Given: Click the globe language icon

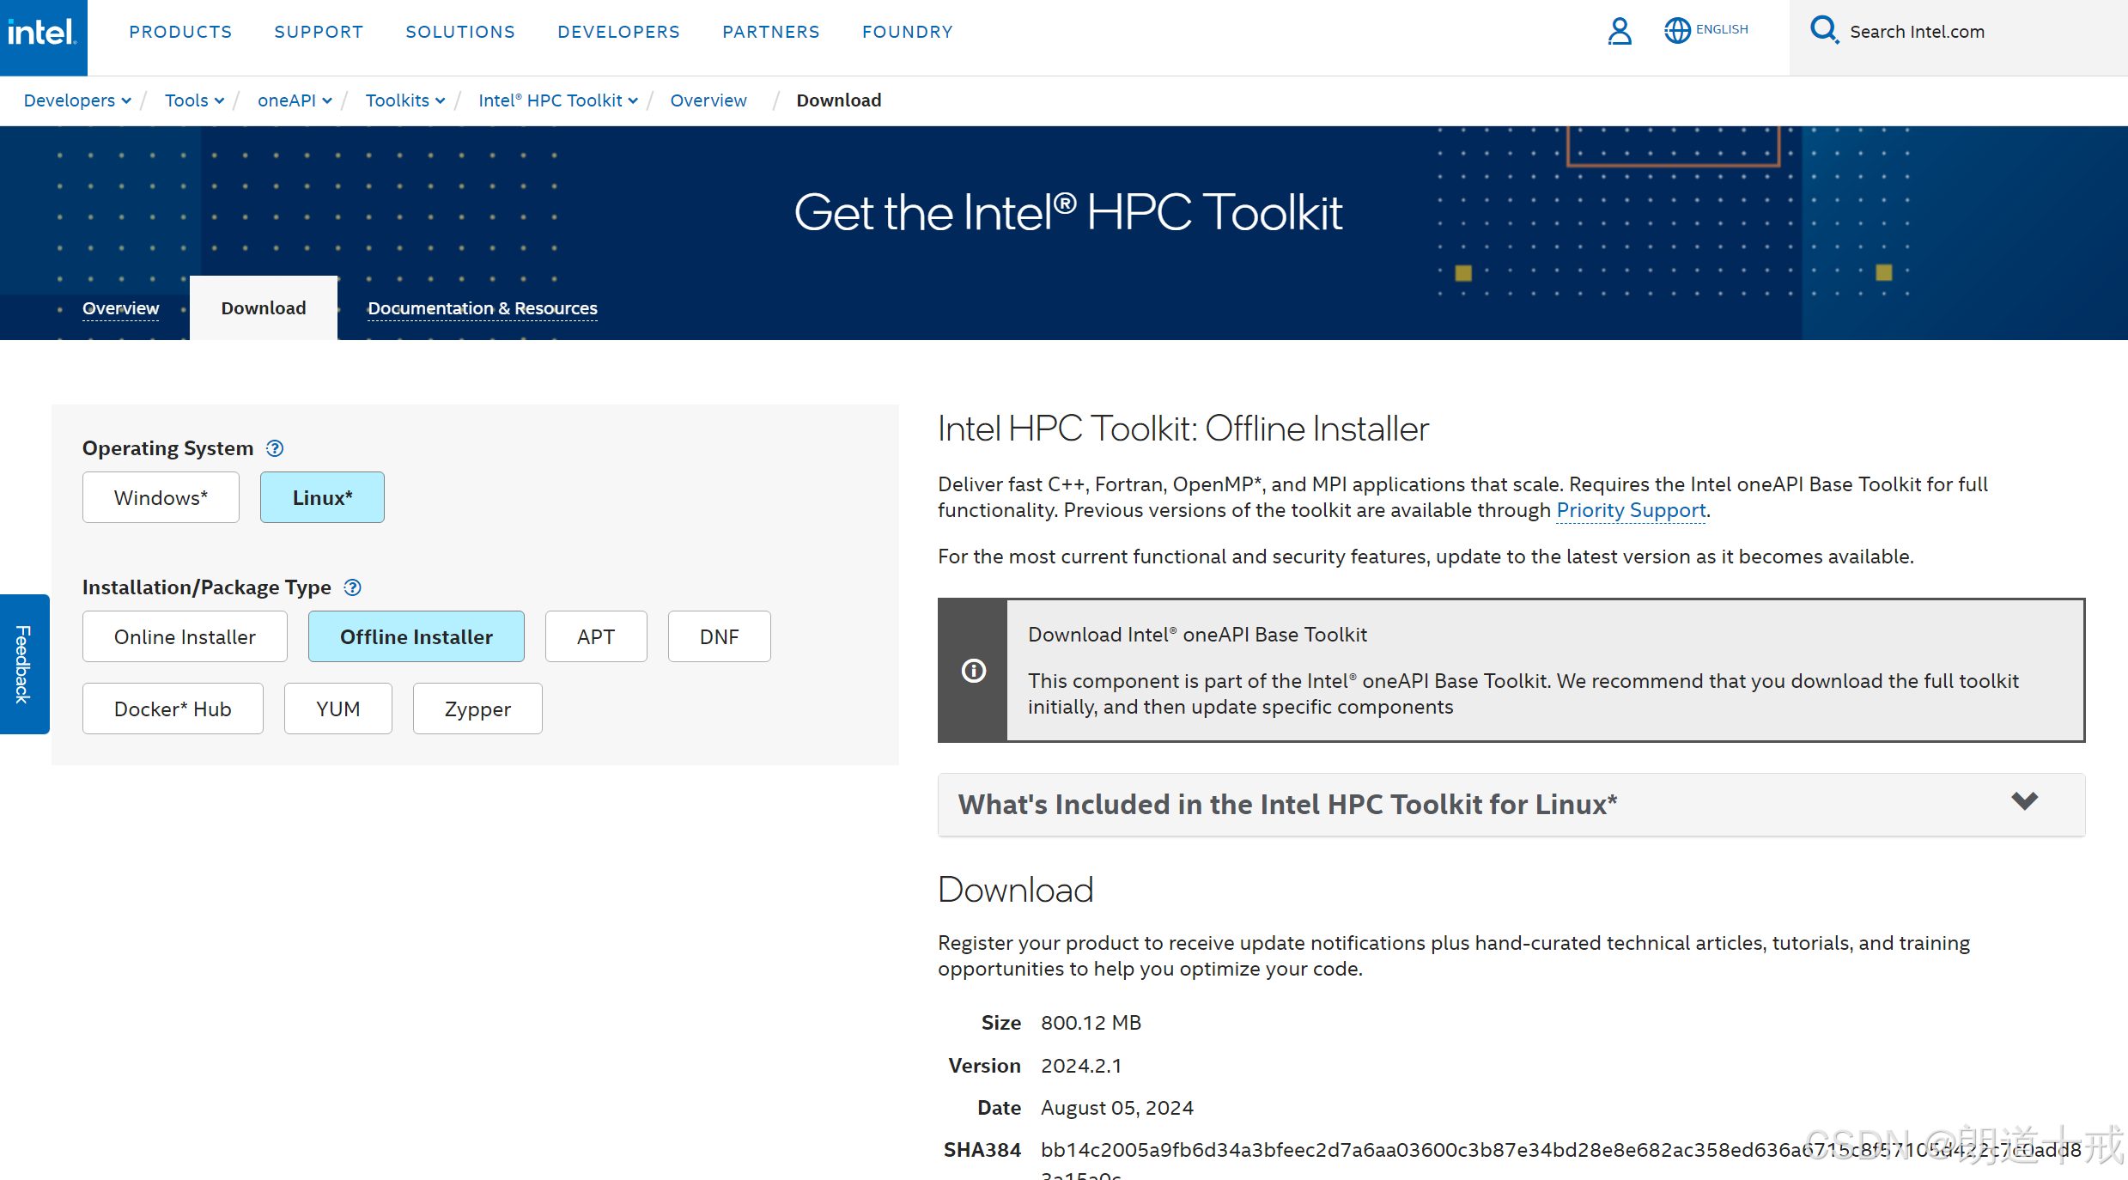Looking at the screenshot, I should click(1677, 31).
